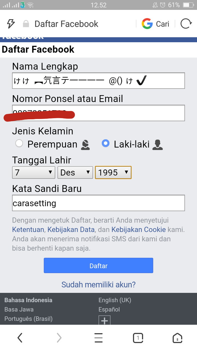Tap the blue Daftar button

coord(99,265)
